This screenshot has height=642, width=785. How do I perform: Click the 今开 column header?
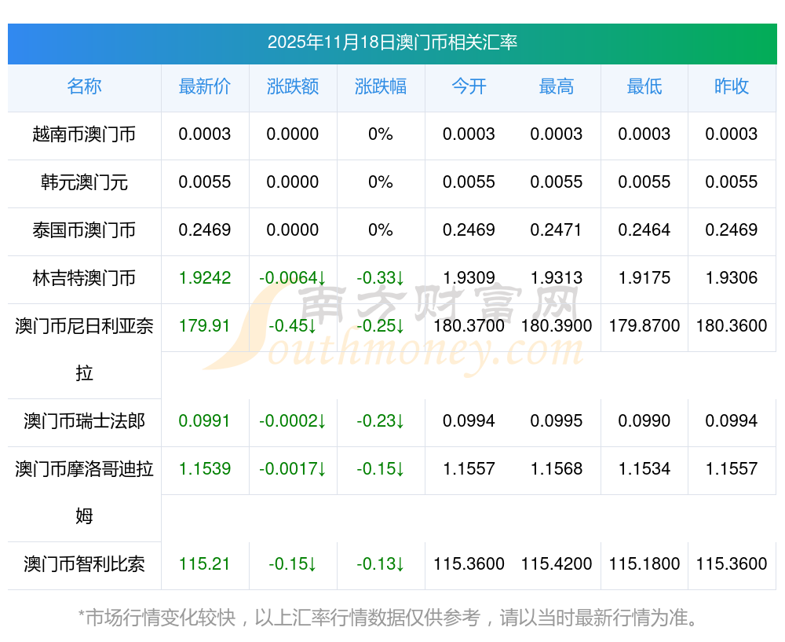(469, 87)
